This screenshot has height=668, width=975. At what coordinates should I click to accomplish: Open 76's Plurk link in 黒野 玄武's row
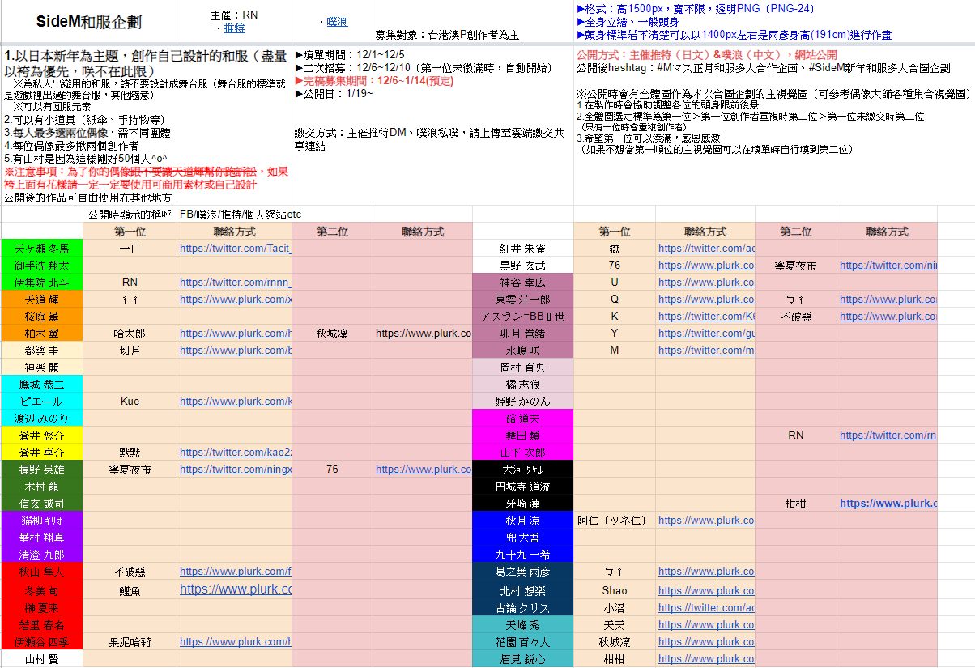tap(706, 265)
